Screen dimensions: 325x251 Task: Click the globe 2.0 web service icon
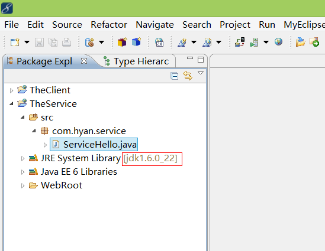[x=159, y=42]
